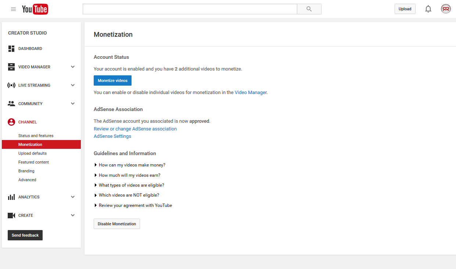
Task: Open the Video Manager section
Action: pos(34,67)
